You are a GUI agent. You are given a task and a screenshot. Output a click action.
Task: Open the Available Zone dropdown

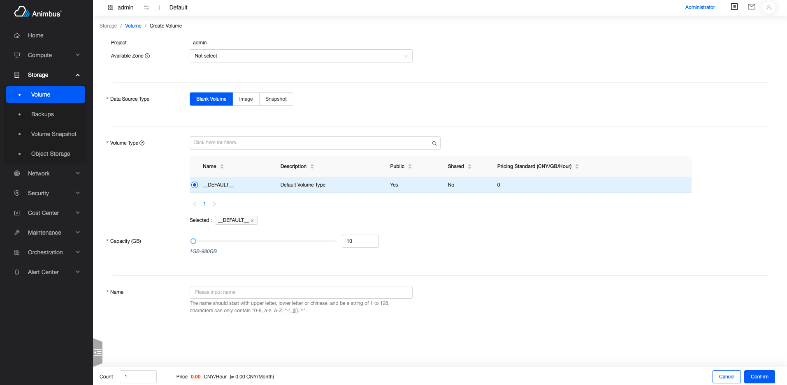point(301,56)
